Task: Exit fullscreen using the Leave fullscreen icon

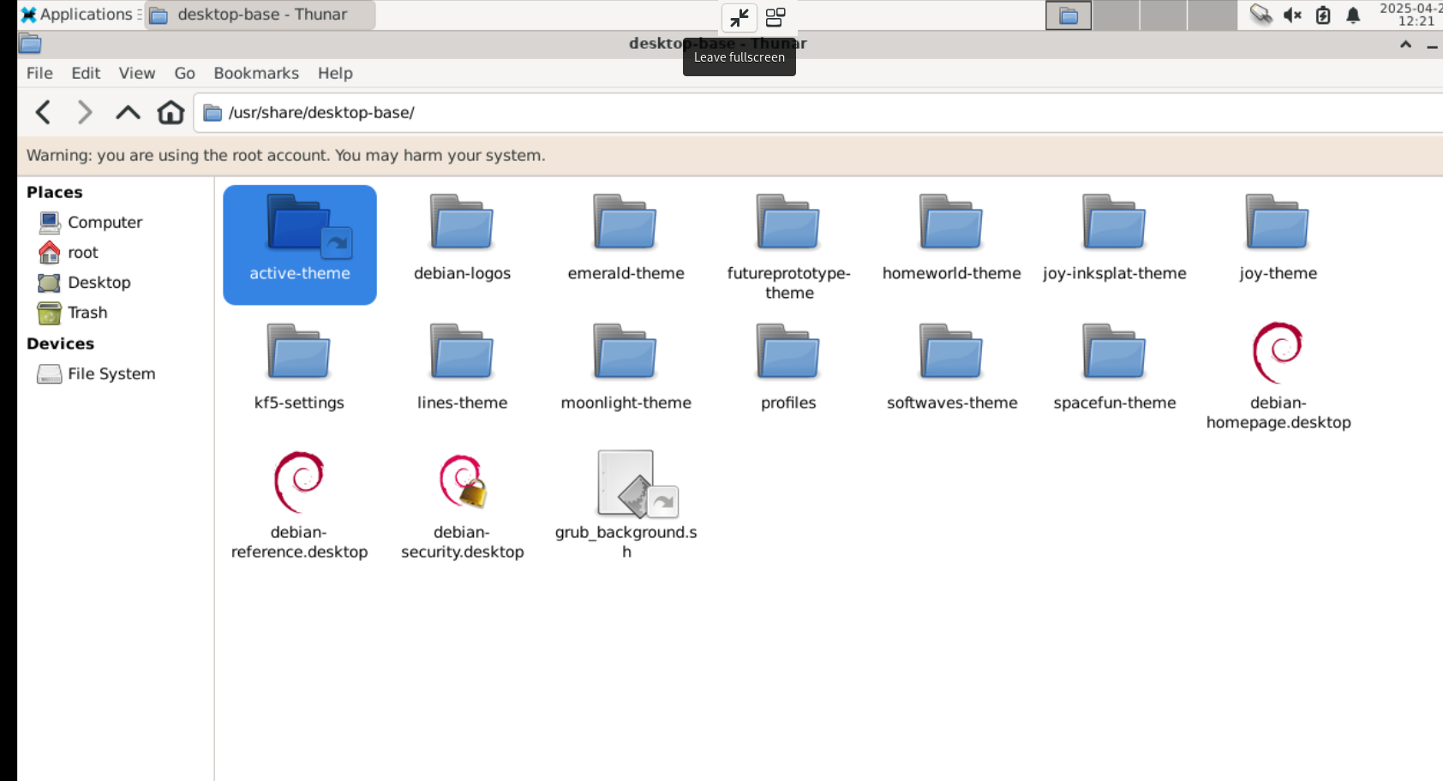Action: [x=739, y=17]
